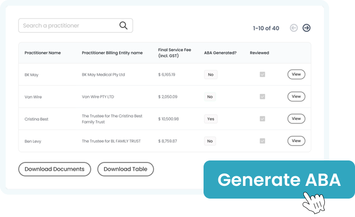Image resolution: width=355 pixels, height=217 pixels.
Task: Click the Download Documents button
Action: (x=54, y=169)
